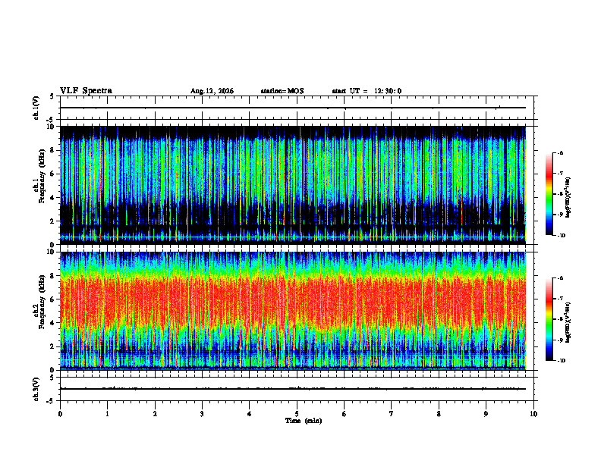Click time-axis tick label "7"
601x464 pixels.
pyautogui.click(x=392, y=414)
